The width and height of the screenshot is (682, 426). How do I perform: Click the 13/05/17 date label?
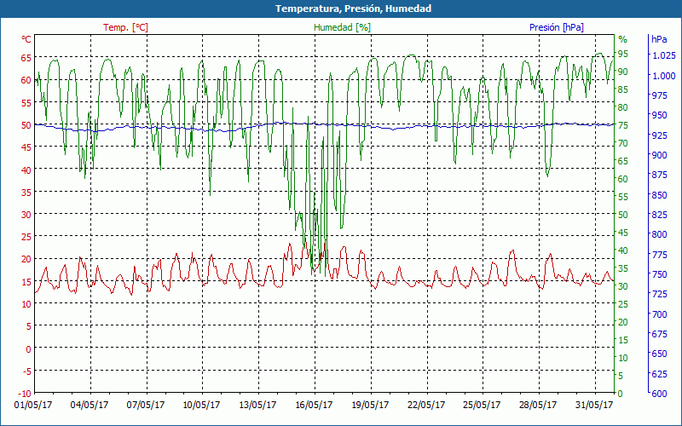(257, 405)
